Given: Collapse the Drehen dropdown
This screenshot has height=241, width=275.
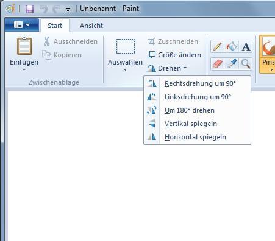Looking at the screenshot, I should 167,68.
